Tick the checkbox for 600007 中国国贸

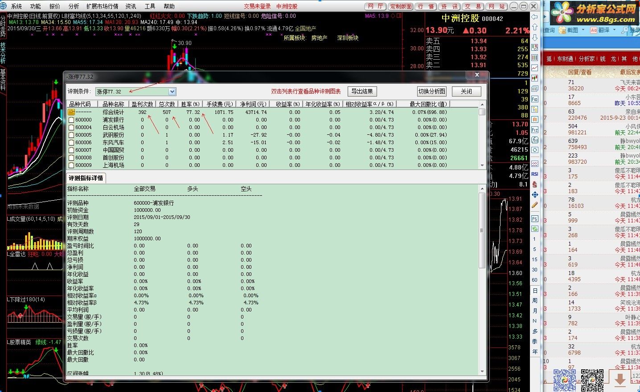tap(71, 150)
